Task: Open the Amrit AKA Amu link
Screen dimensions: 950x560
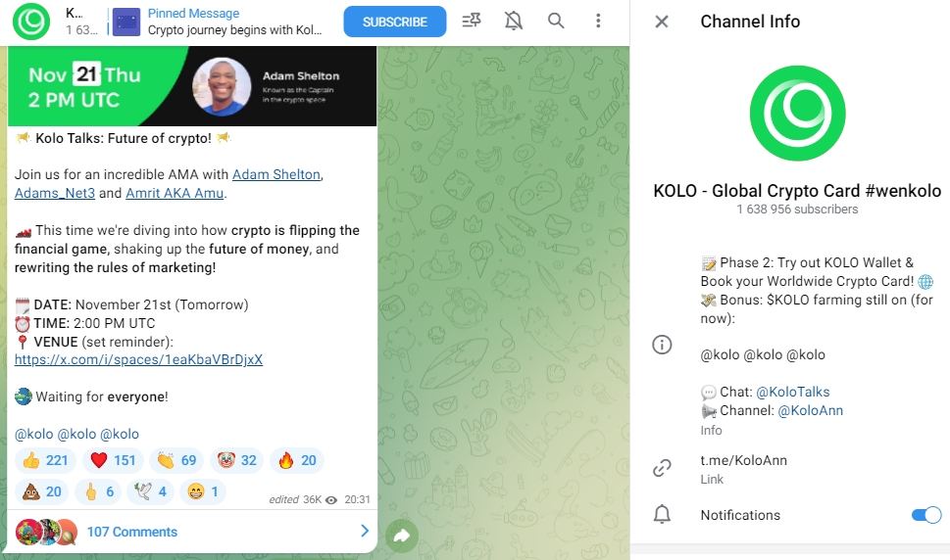Action: 175,193
